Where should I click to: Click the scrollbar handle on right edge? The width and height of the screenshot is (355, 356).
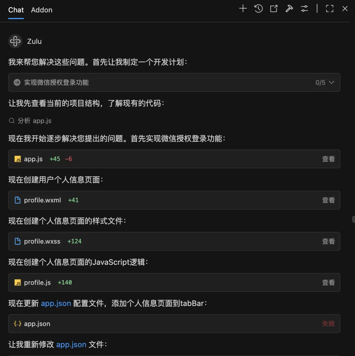353,220
